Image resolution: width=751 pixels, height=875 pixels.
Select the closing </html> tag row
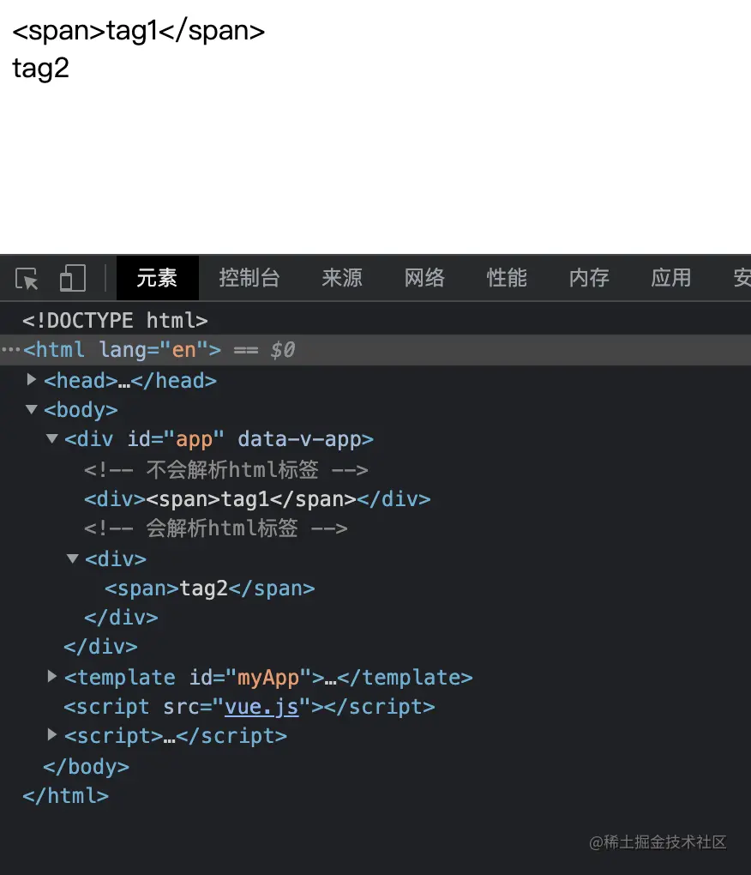tap(66, 796)
